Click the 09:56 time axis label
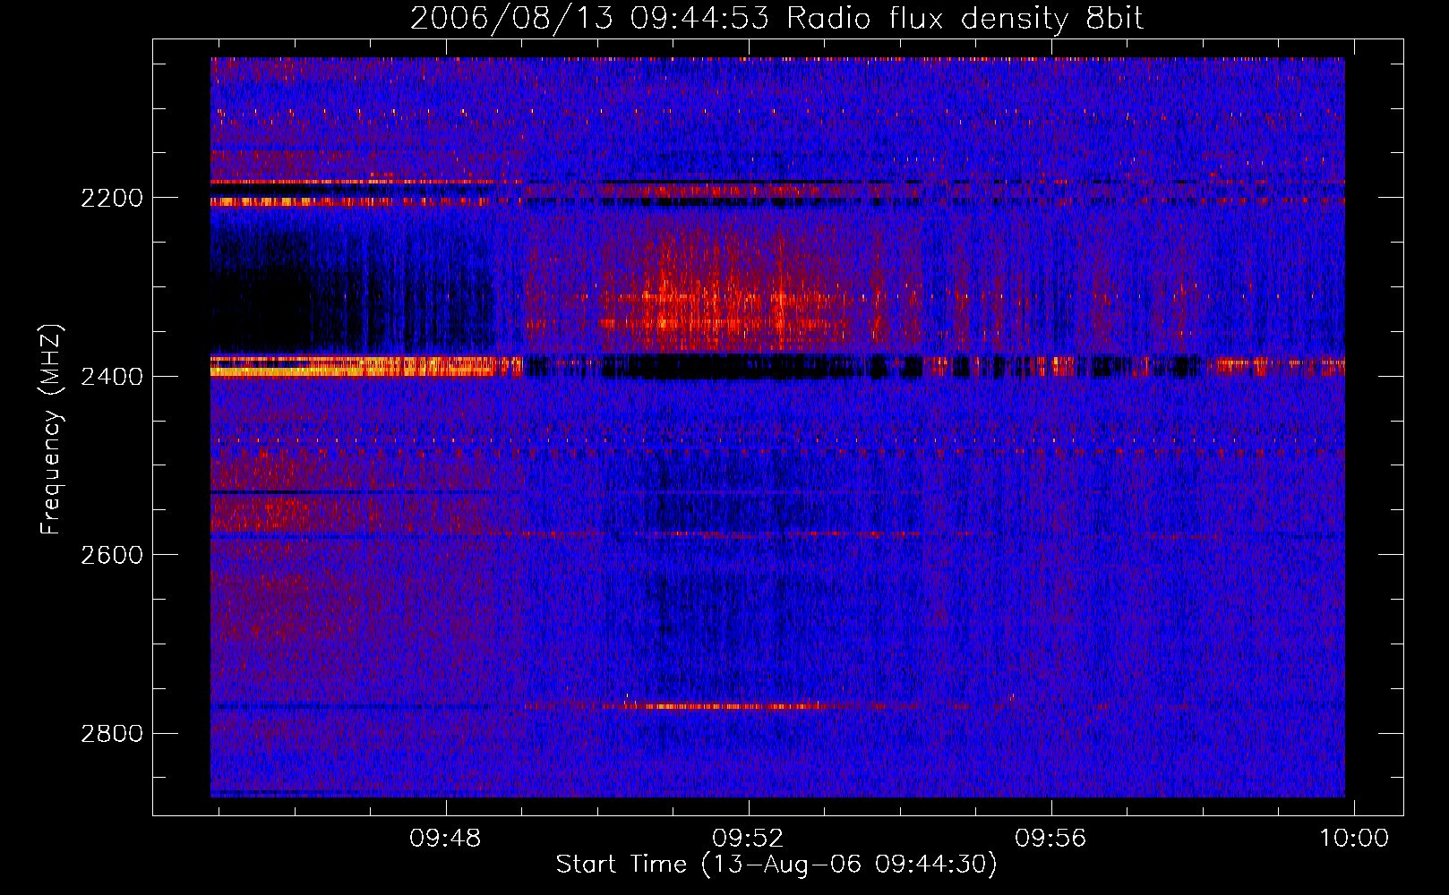This screenshot has width=1449, height=895. coord(1050,838)
